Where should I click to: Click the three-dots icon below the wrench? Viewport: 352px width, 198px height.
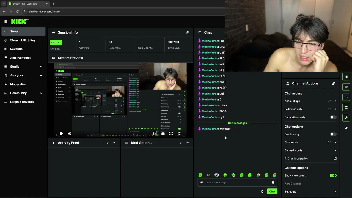[x=346, y=128]
